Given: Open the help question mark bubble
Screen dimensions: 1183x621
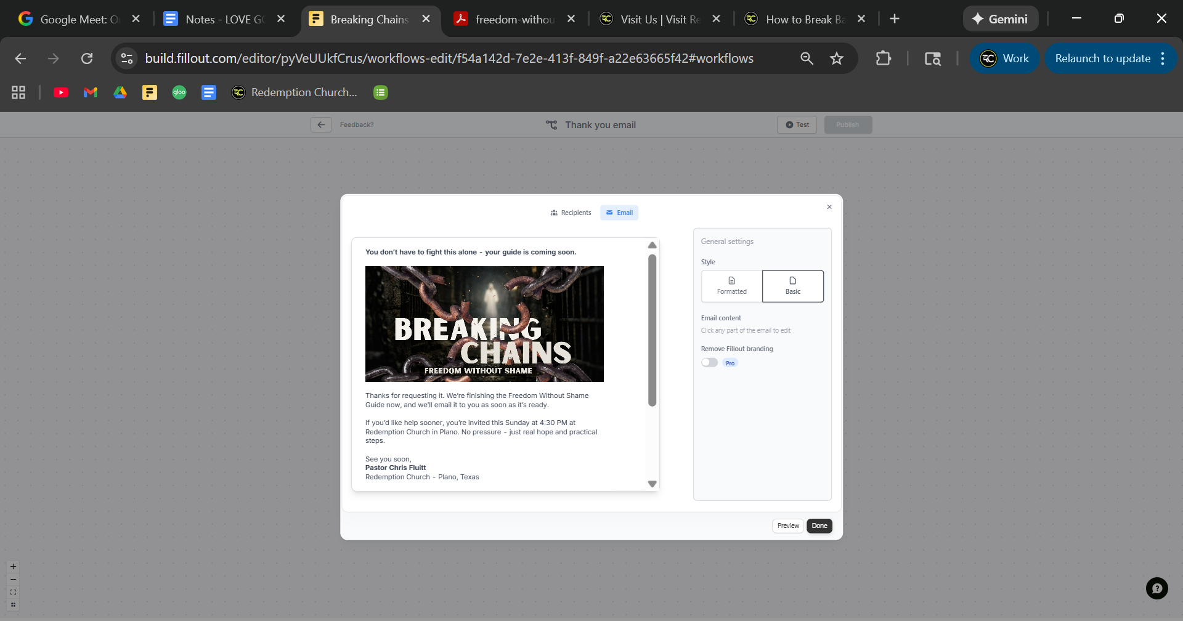Looking at the screenshot, I should pos(1157,588).
